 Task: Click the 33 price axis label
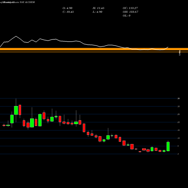tap(179, 106)
